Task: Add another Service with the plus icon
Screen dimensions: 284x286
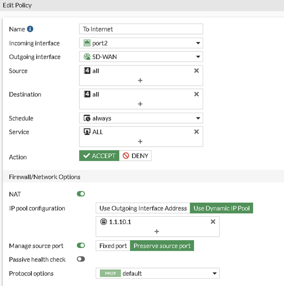Action: [140, 141]
